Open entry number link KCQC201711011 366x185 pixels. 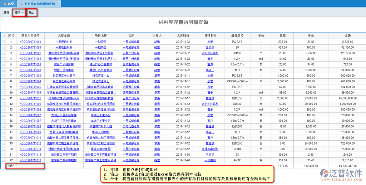point(30,149)
